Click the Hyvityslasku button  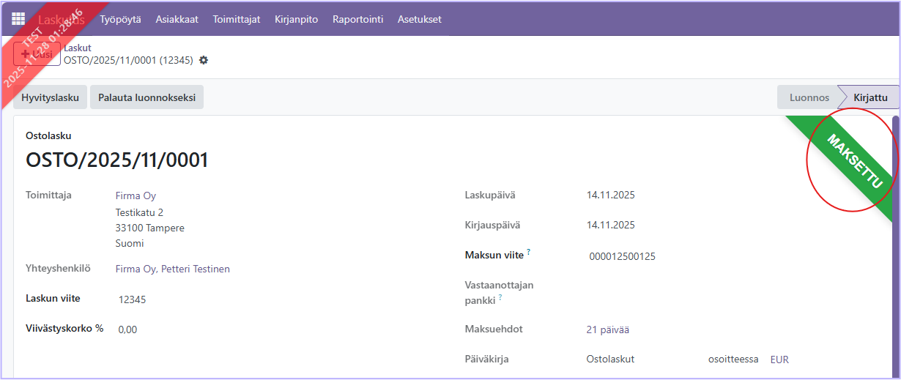pos(50,97)
